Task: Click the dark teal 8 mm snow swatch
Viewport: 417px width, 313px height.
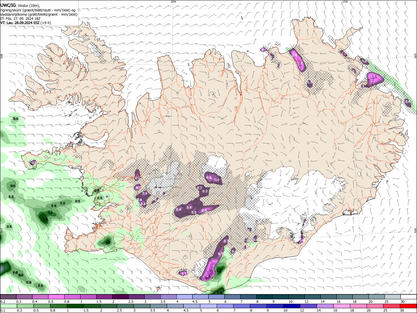Action: coord(265,297)
